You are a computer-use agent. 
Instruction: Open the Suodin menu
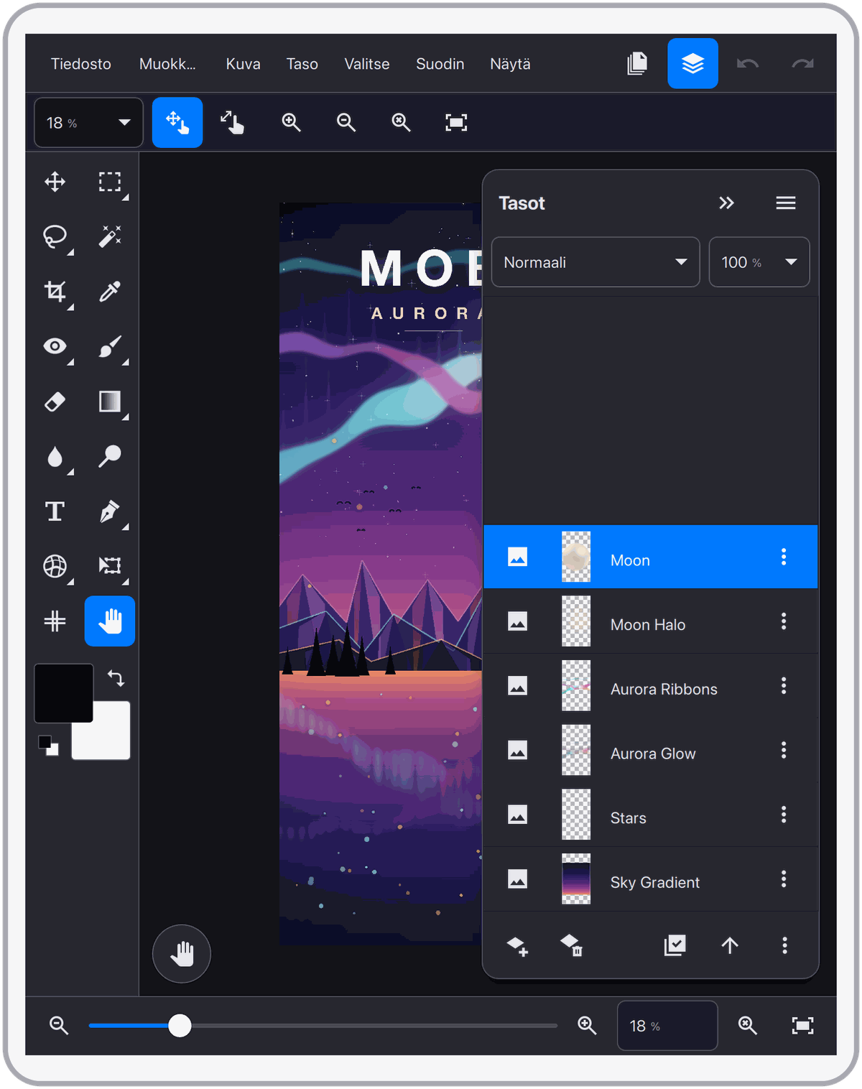point(440,64)
